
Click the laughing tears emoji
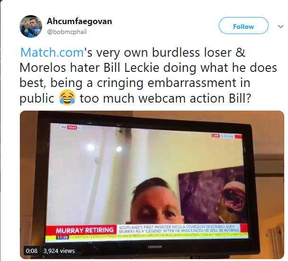(x=67, y=97)
